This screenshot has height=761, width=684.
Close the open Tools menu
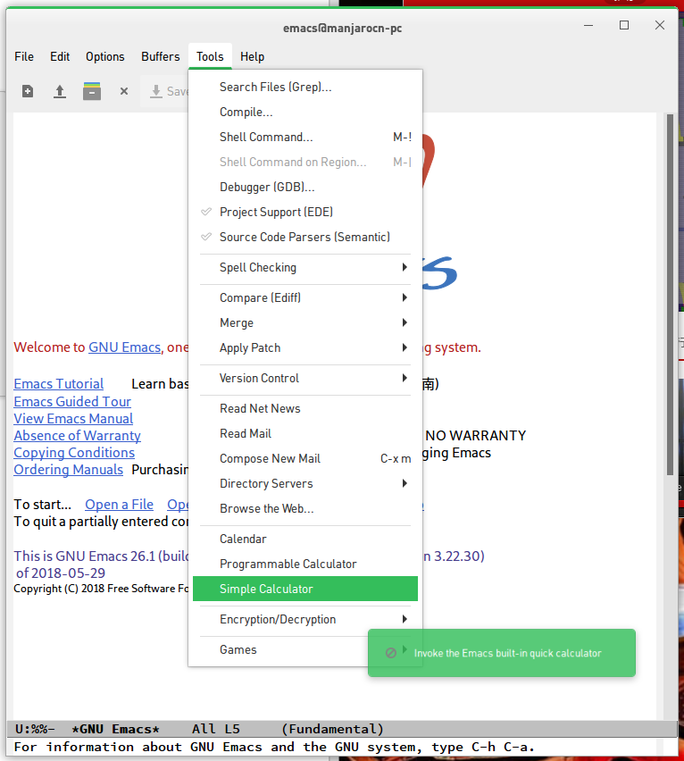point(210,57)
